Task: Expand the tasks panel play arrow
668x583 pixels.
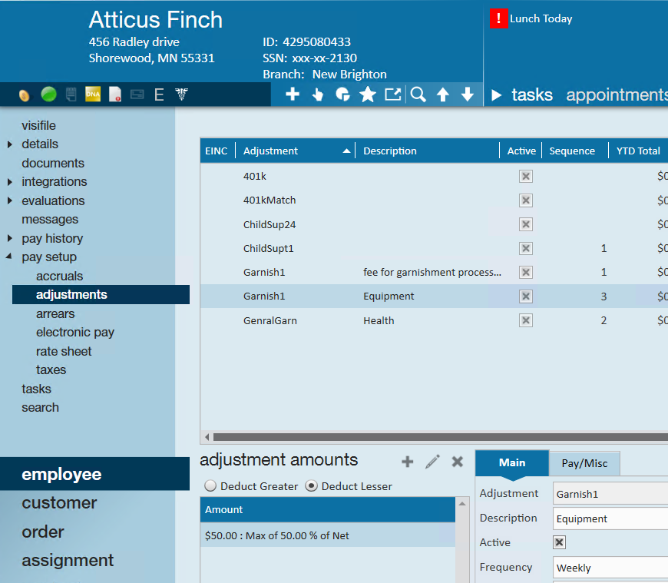Action: click(x=496, y=94)
